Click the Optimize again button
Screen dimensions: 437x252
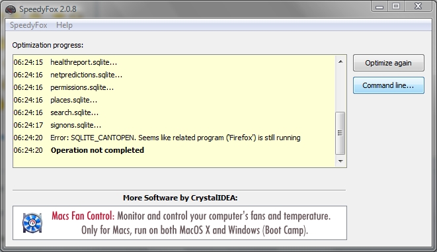(x=389, y=63)
